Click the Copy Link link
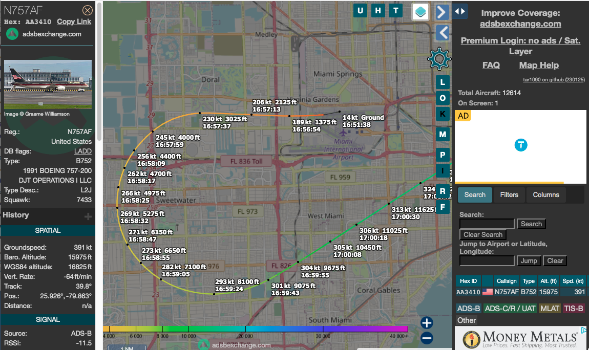Screen dimensions: 589x350 (74, 22)
